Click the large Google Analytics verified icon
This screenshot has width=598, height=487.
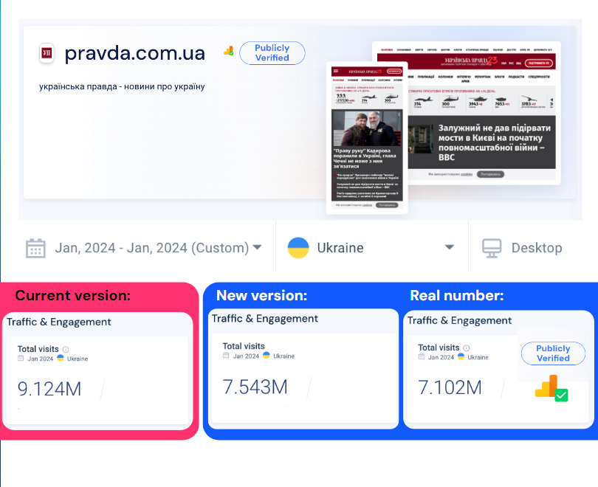pyautogui.click(x=550, y=387)
